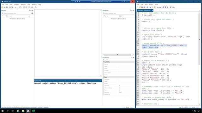Viewport: 202px width, 113px height.
Task: Click the Log begin/close icon in Stata toolbar
Action: click(x=10, y=7)
